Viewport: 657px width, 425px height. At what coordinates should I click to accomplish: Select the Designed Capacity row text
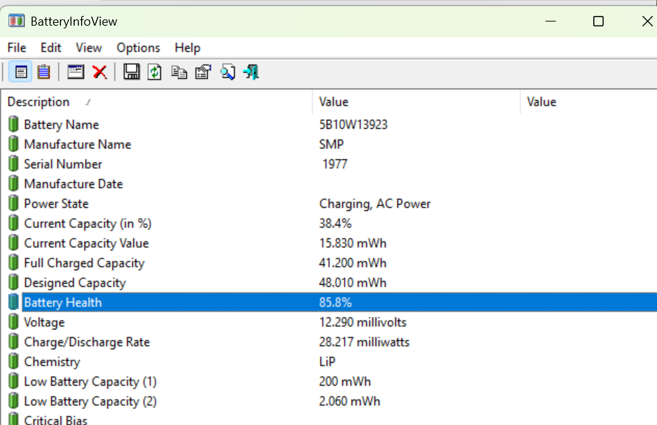(75, 282)
